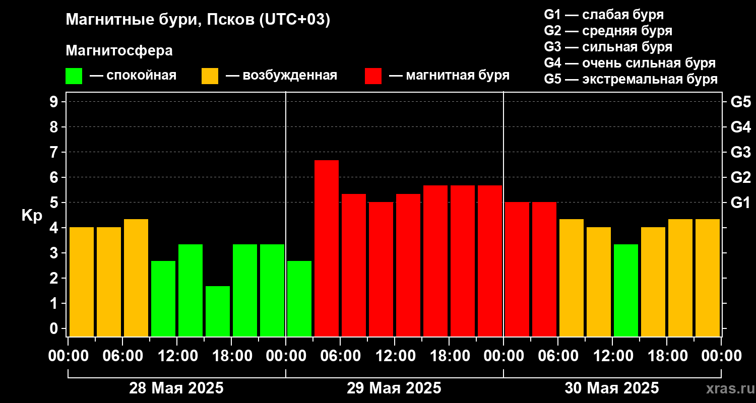Click the '— спокойная' legend label
The height and width of the screenshot is (403, 756).
(x=133, y=76)
